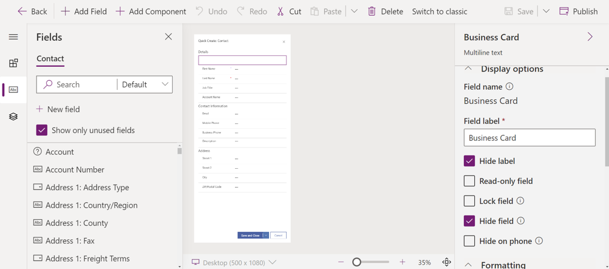Publish the form
This screenshot has height=269, width=609.
coord(578,12)
